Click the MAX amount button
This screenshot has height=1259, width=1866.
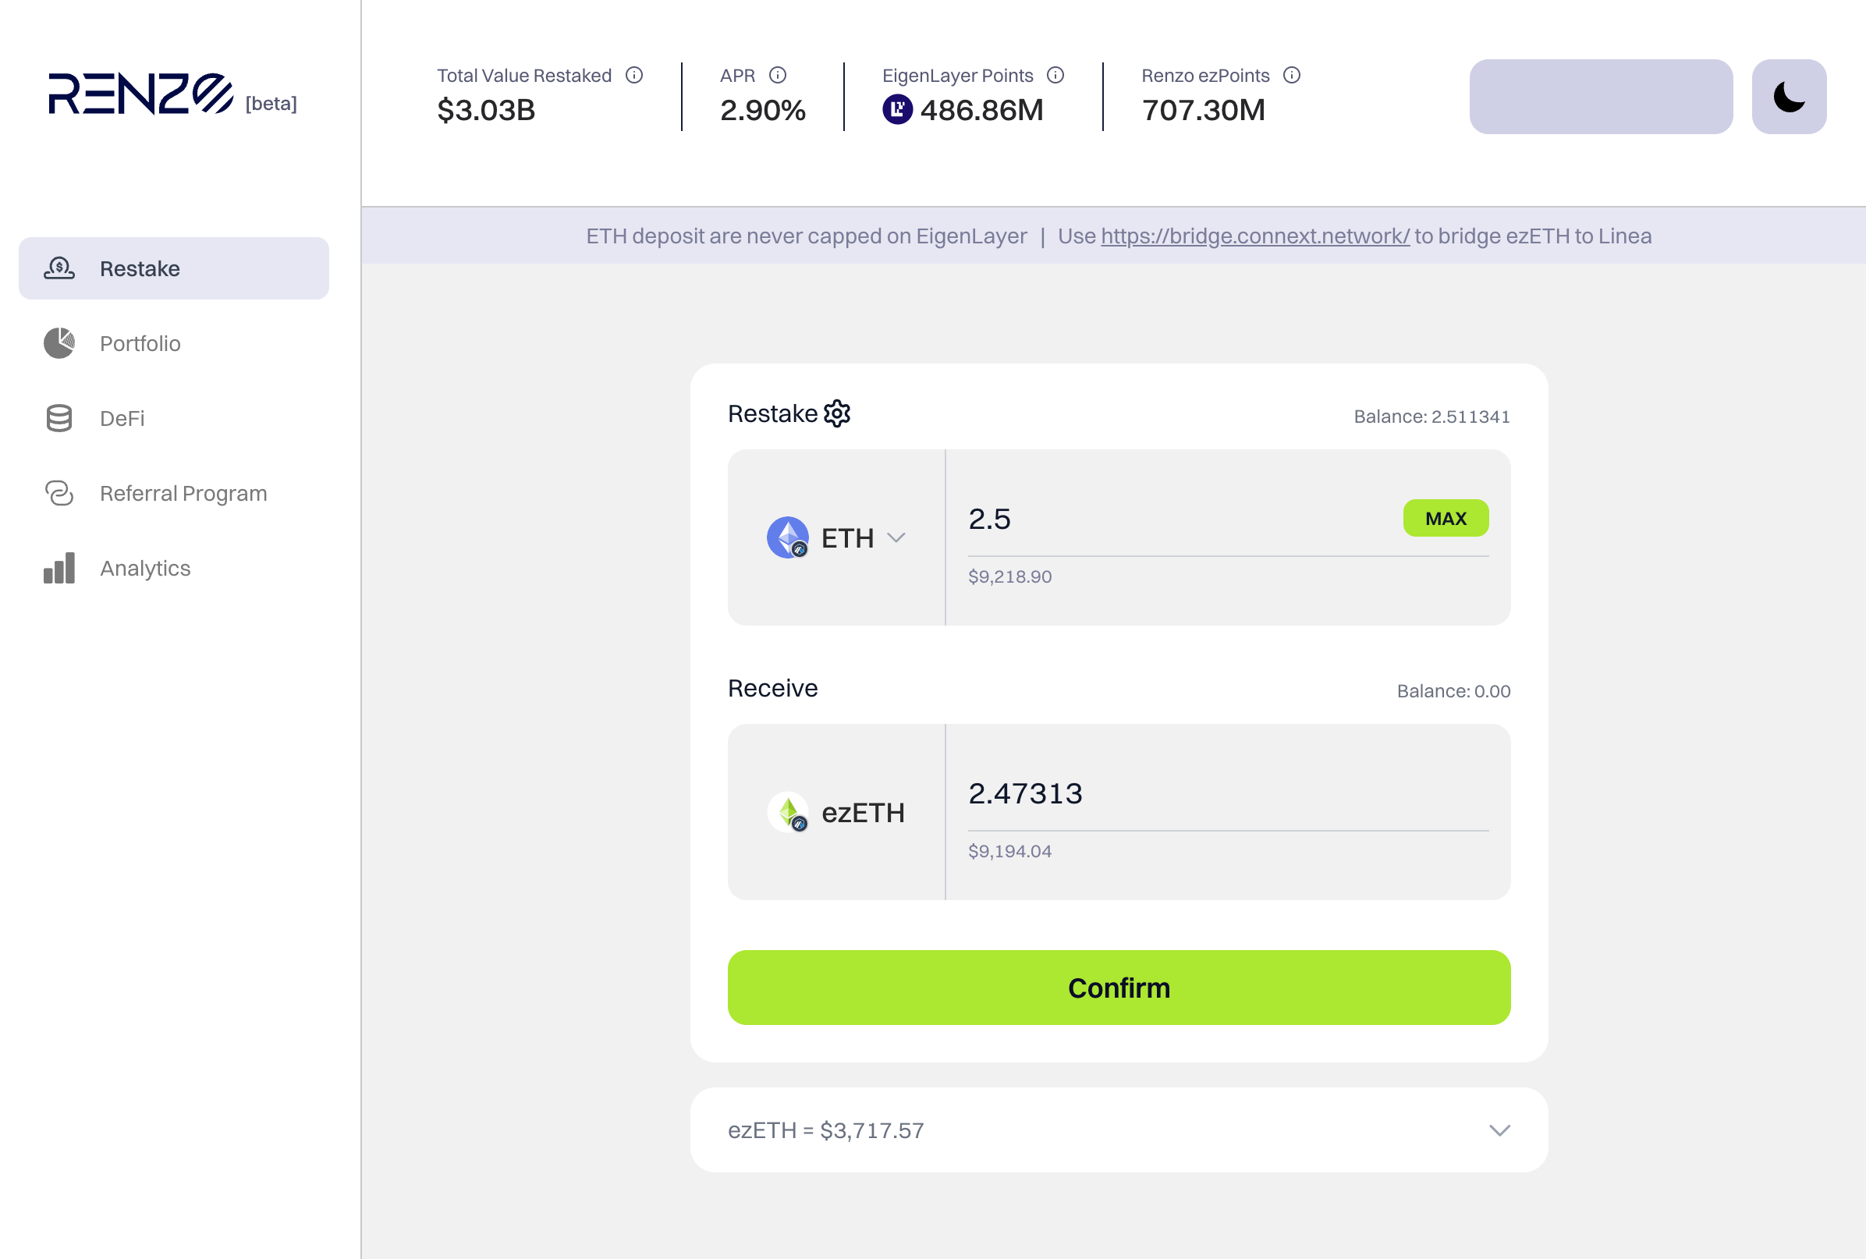point(1446,518)
